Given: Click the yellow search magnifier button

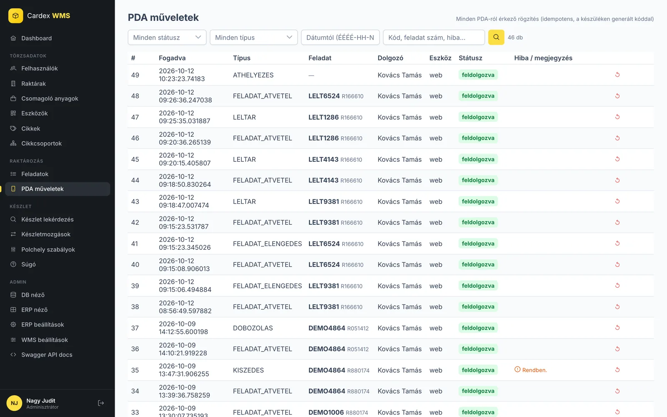Looking at the screenshot, I should point(496,37).
